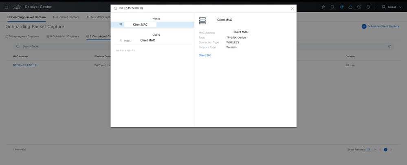Open the global search magnifier icon

pos(332,7)
